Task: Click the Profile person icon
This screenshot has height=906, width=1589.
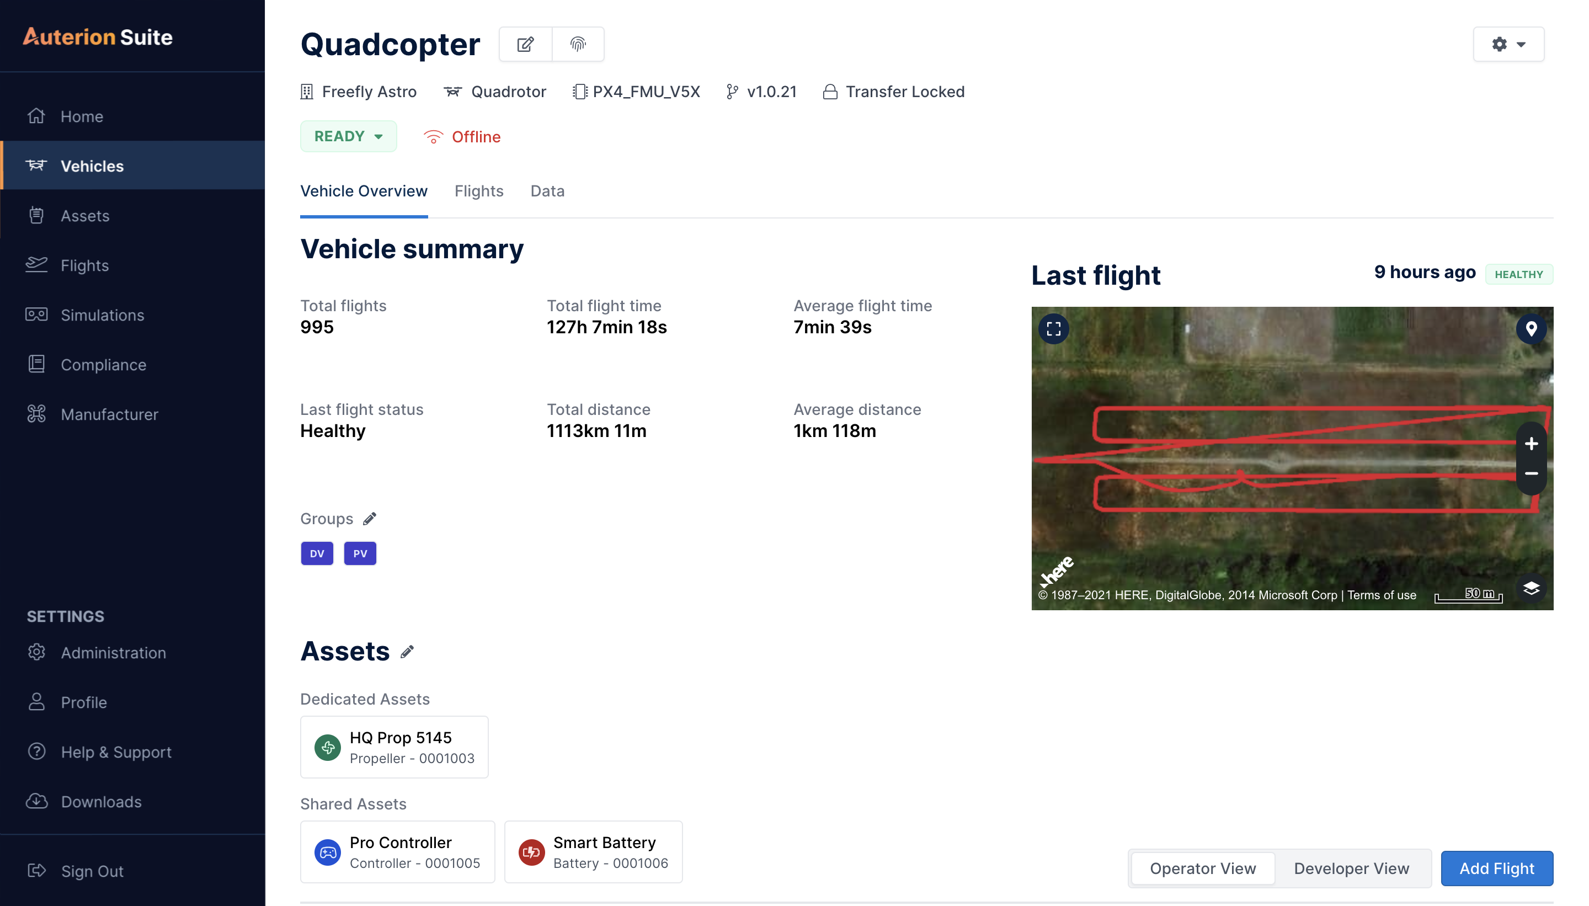Action: pyautogui.click(x=36, y=702)
